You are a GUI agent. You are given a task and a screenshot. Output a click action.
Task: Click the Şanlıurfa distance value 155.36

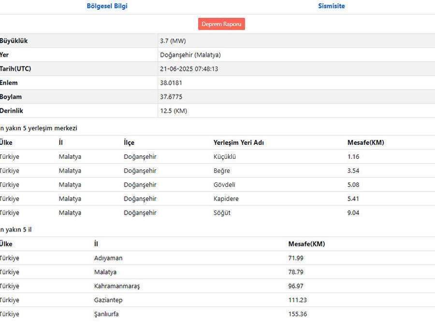point(297,315)
